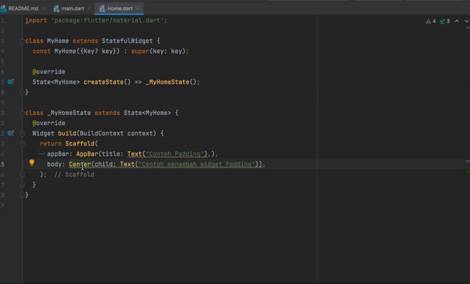Click the build method name
The height and width of the screenshot is (284, 470).
(67, 133)
